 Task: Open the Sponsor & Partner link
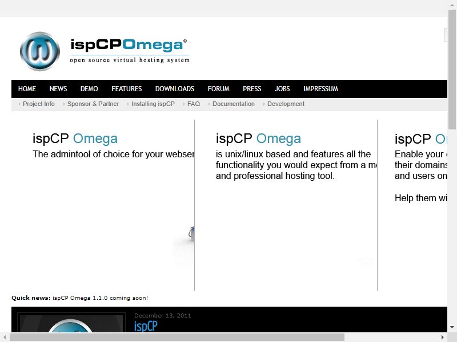pos(93,104)
